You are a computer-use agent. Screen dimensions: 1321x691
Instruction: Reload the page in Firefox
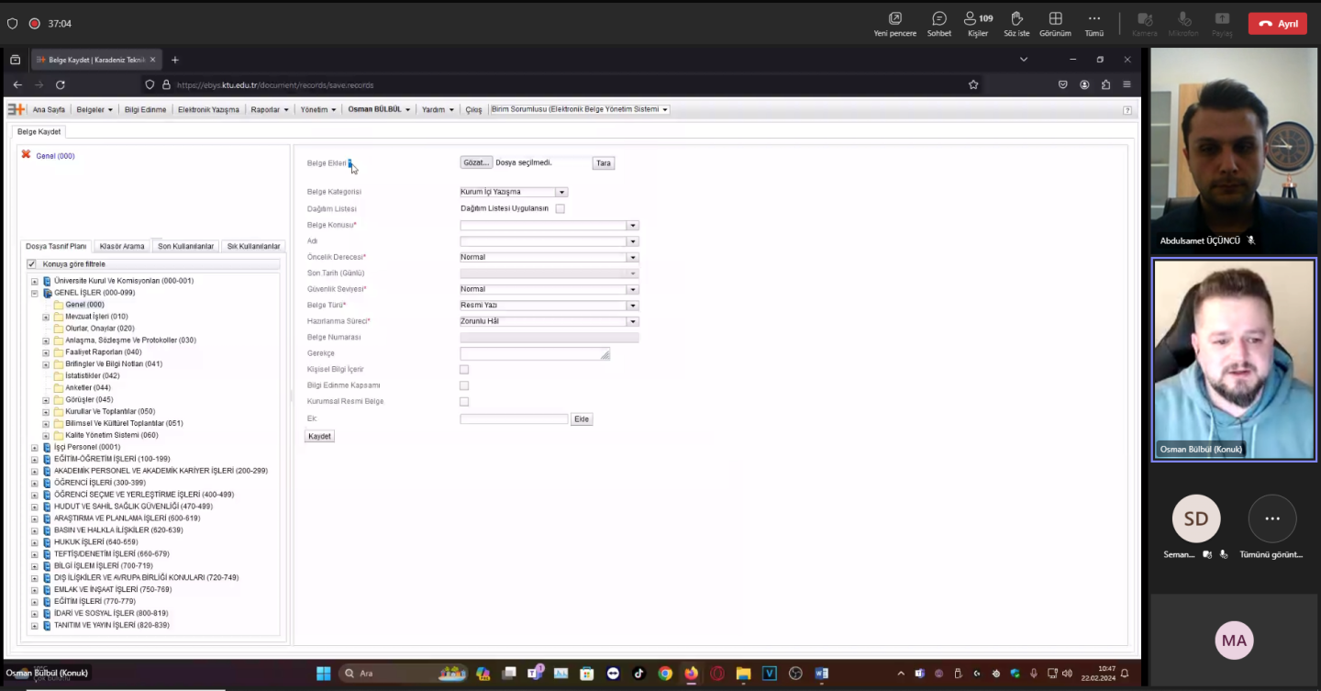(x=61, y=84)
